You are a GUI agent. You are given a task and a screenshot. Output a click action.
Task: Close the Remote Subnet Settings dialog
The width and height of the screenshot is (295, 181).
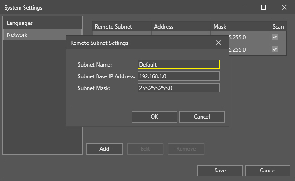[218, 43]
